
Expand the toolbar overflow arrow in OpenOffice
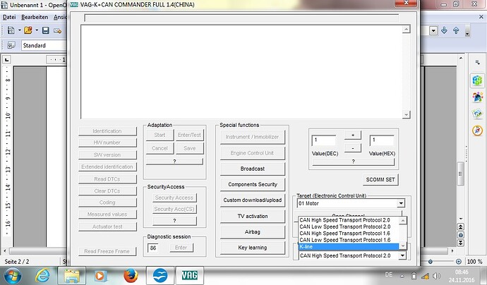(467, 32)
